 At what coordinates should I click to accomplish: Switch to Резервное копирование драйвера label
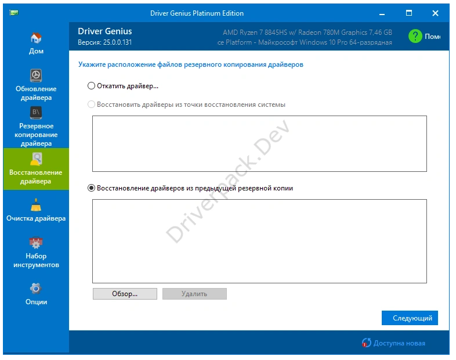[x=36, y=135]
